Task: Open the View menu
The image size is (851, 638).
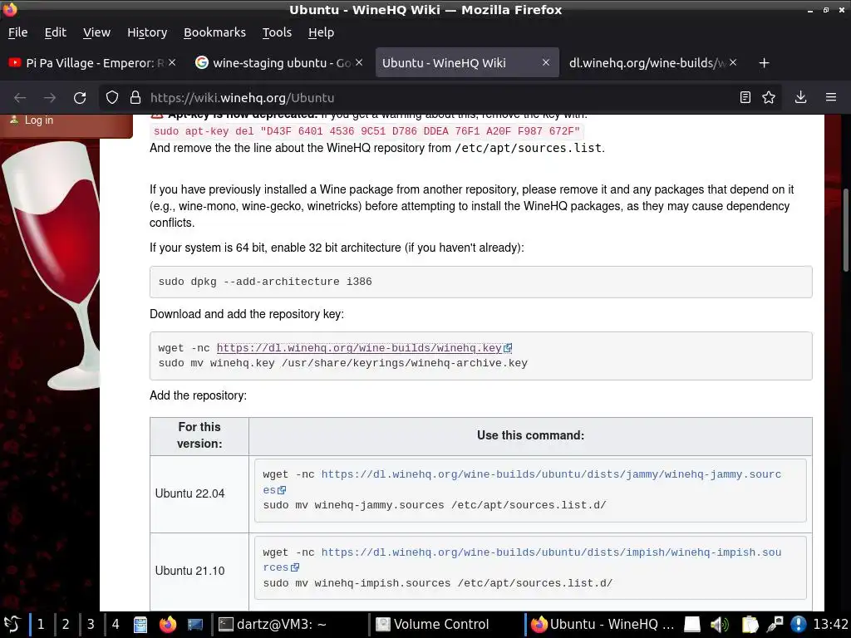Action: pos(96,32)
